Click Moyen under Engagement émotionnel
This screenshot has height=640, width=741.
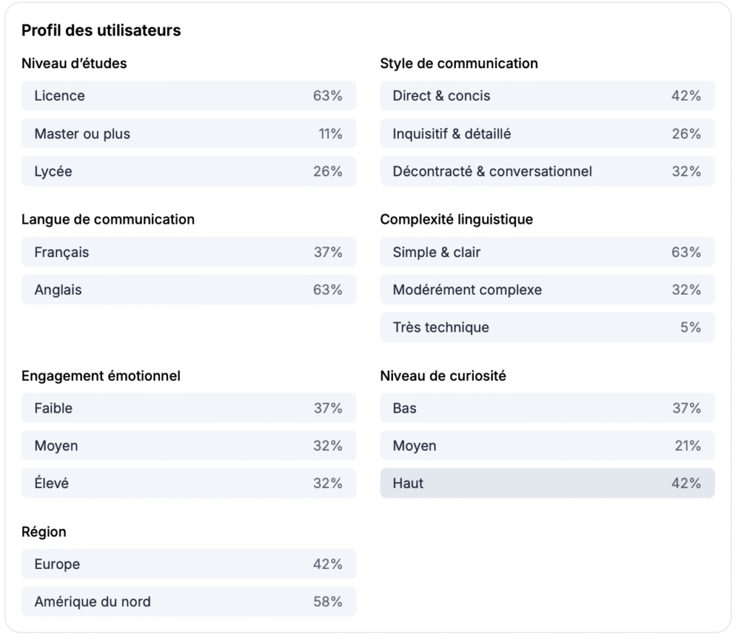[188, 446]
